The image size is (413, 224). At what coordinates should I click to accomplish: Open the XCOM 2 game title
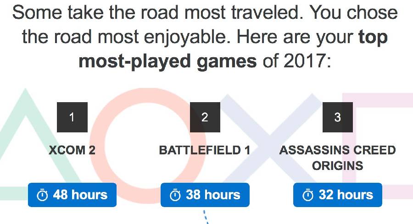(72, 150)
